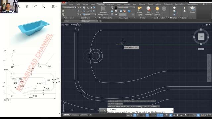Open the Unsaved View dropdown

69,8
